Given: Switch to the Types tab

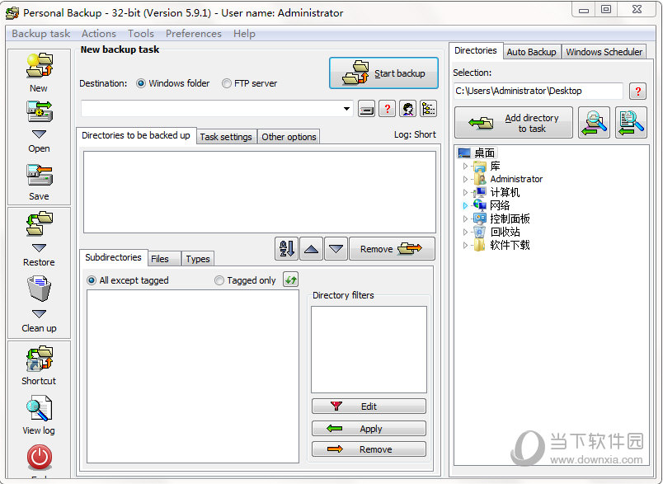Looking at the screenshot, I should (x=197, y=259).
